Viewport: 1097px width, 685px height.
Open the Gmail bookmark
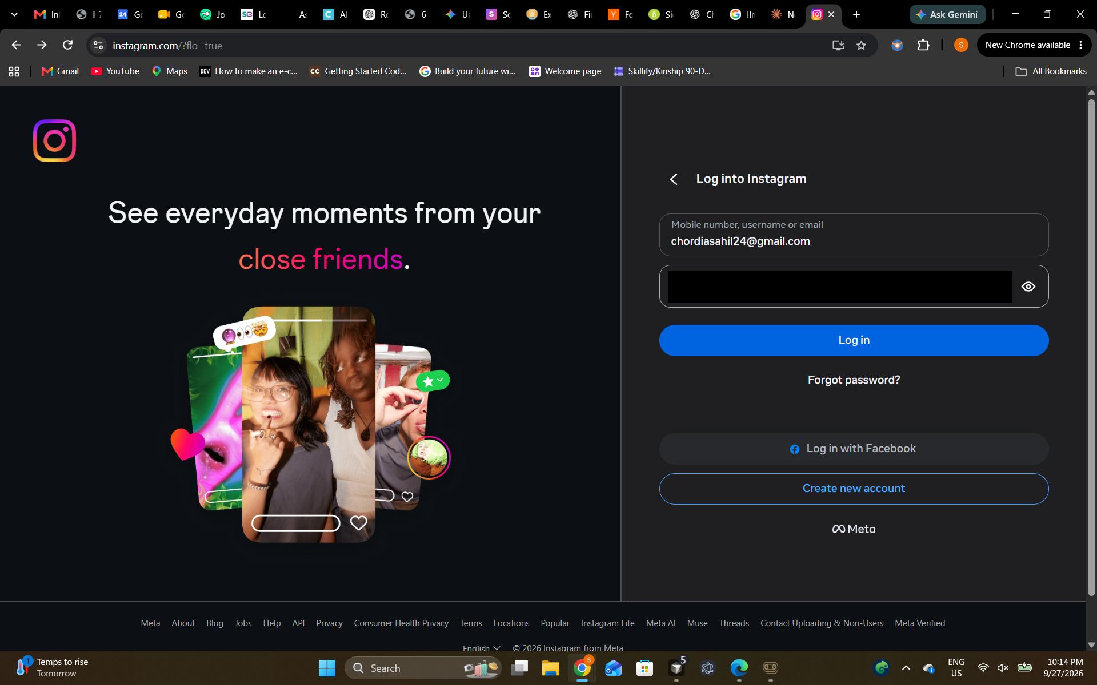[60, 71]
